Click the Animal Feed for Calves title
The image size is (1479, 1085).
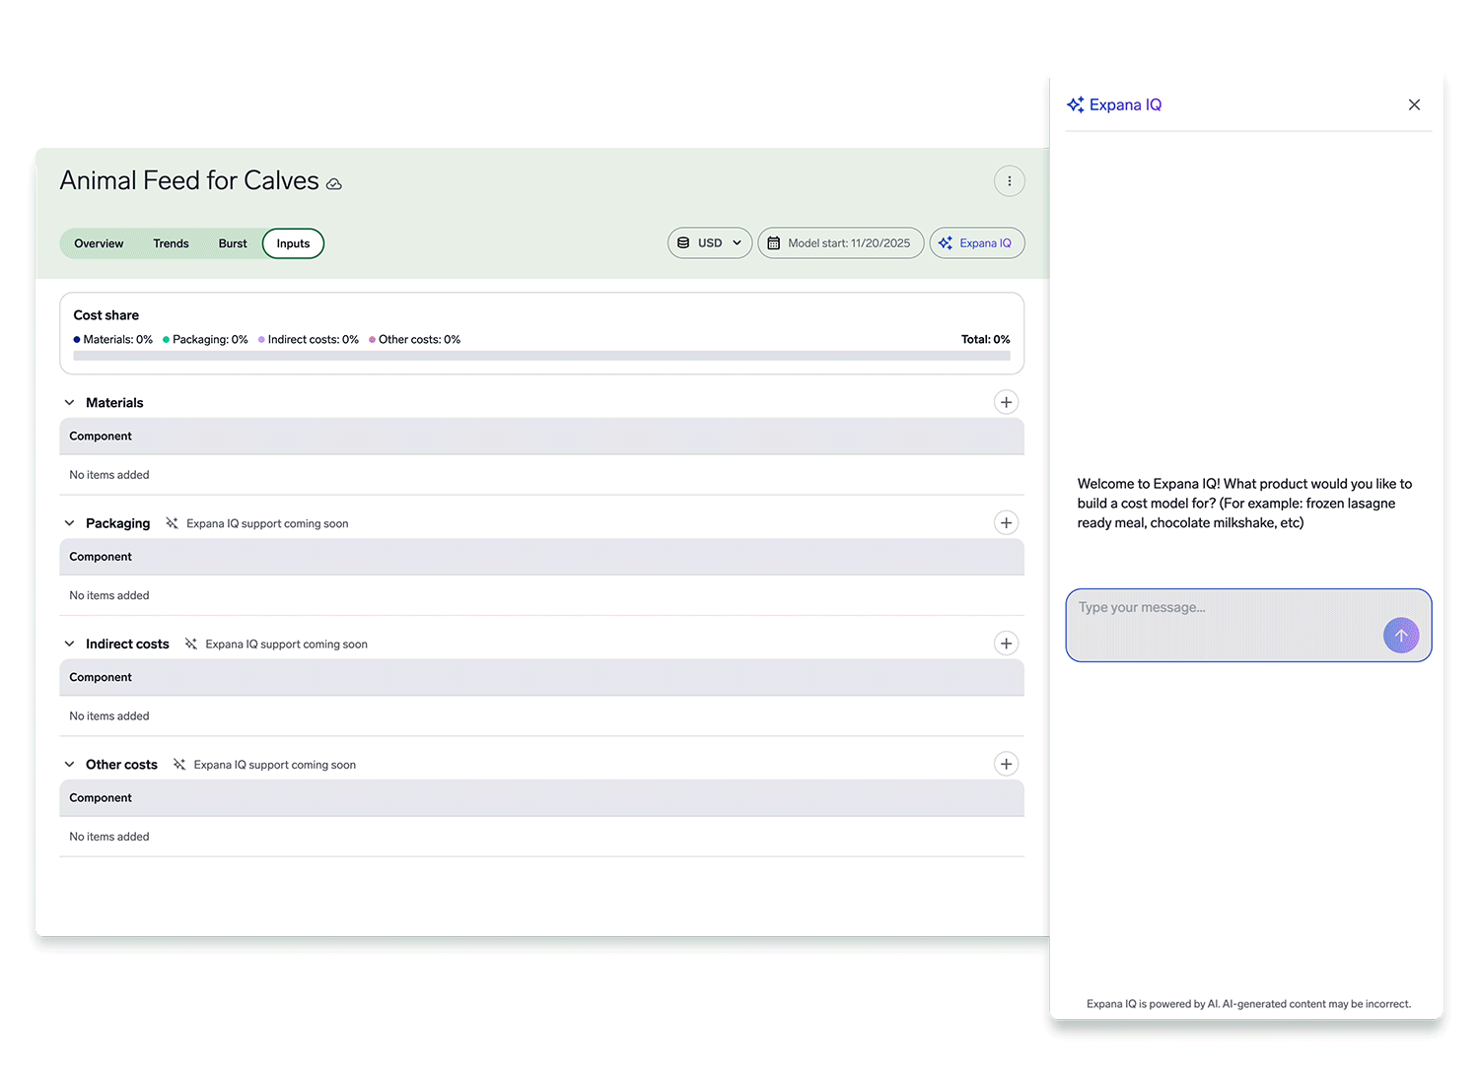[x=189, y=181]
